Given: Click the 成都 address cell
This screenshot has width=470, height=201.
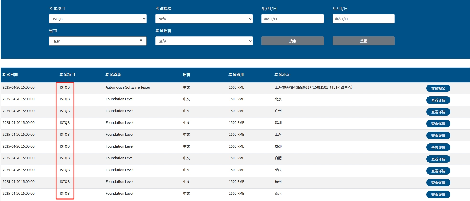Looking at the screenshot, I should [x=278, y=146].
